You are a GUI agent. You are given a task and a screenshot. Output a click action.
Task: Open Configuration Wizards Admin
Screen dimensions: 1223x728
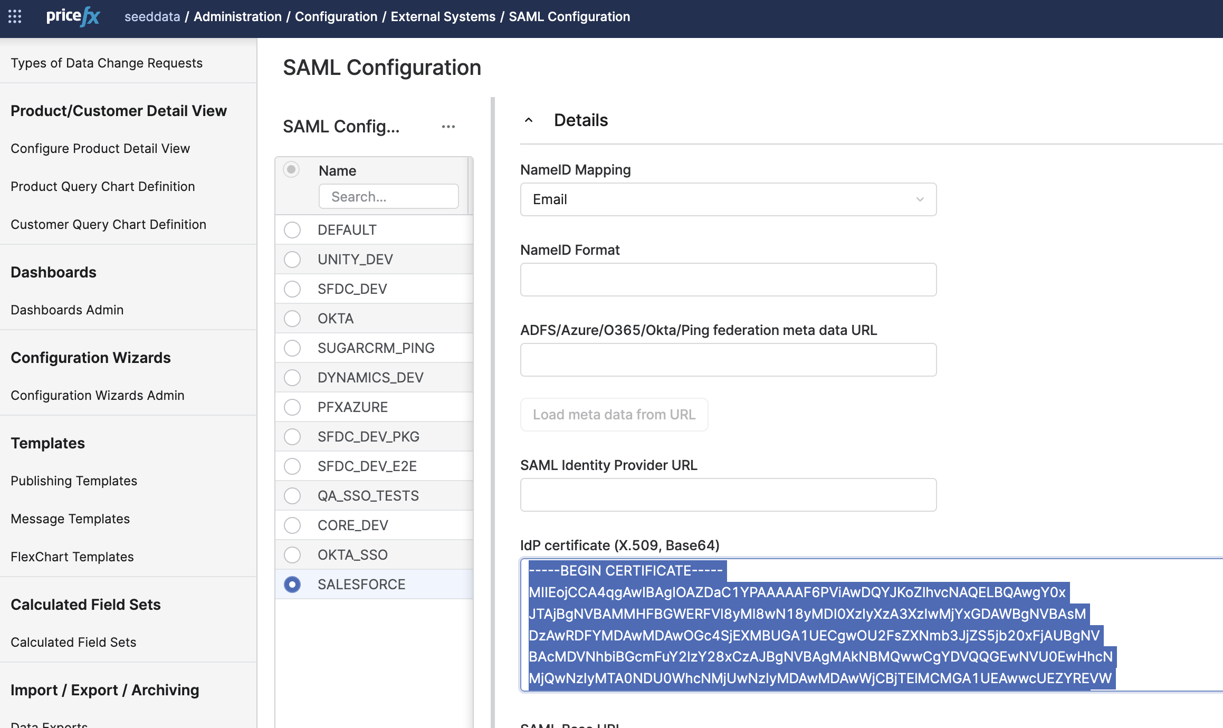[x=98, y=395]
